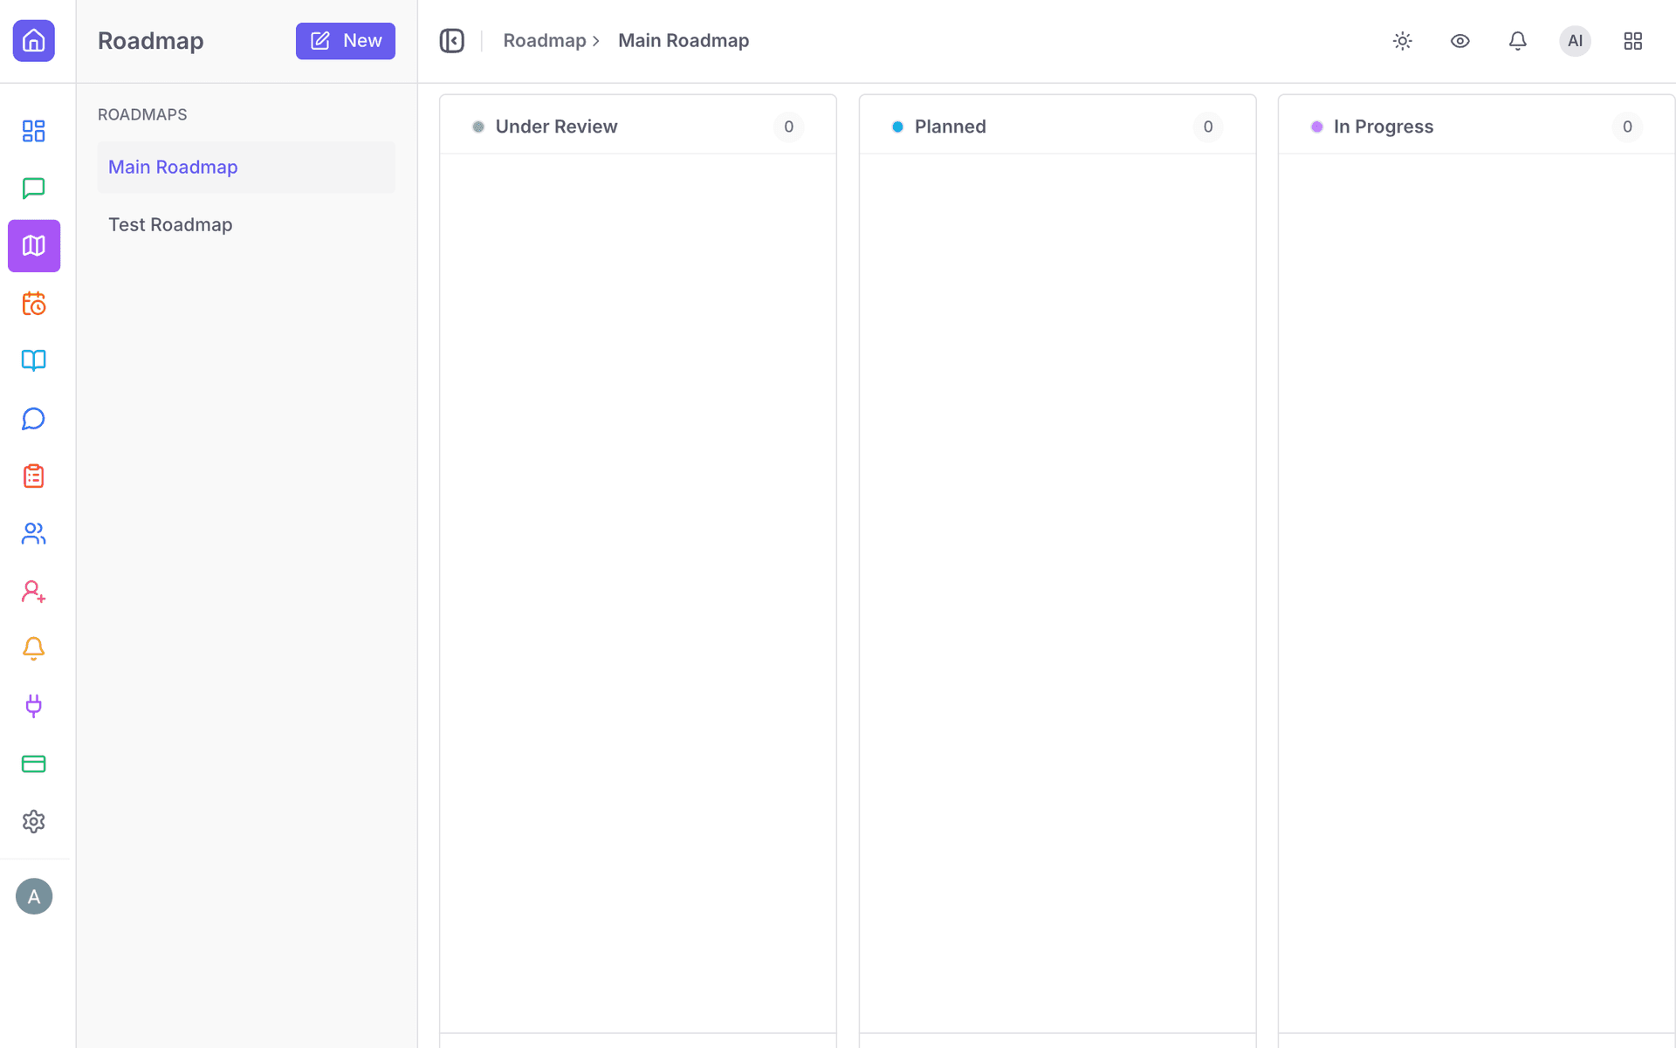The width and height of the screenshot is (1676, 1048).
Task: Open the moderation clipboard icon
Action: [33, 476]
